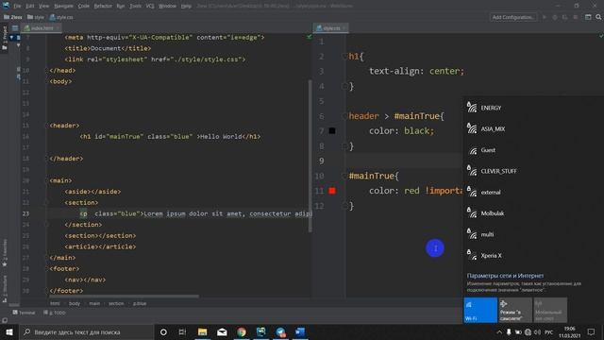Collapse the header > #mainTrue rule fold marker
604x340 pixels.
(x=344, y=116)
